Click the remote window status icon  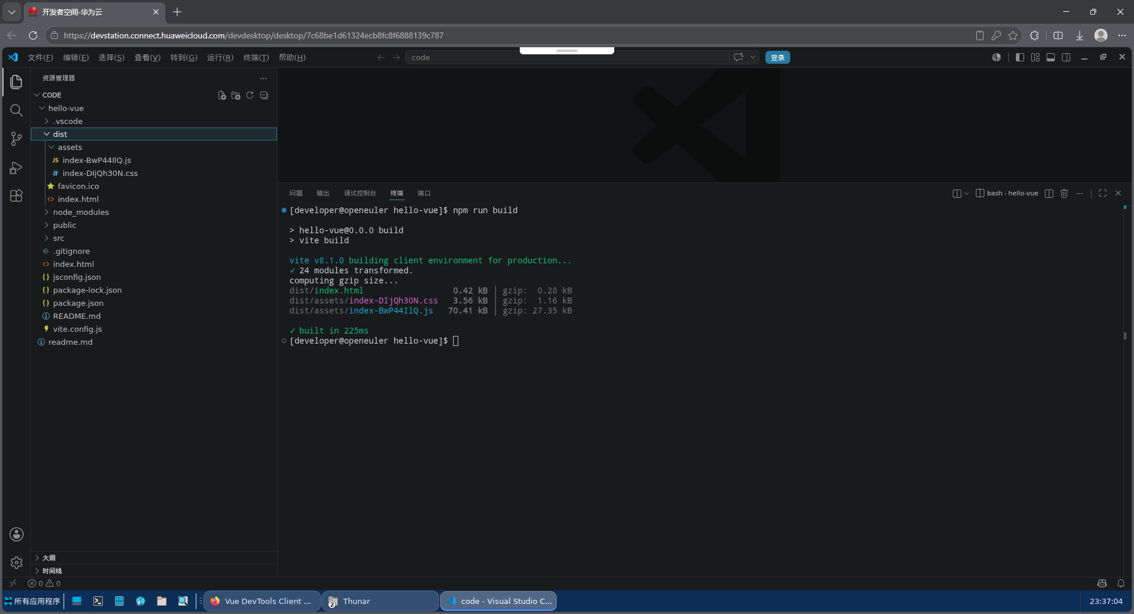tap(13, 583)
